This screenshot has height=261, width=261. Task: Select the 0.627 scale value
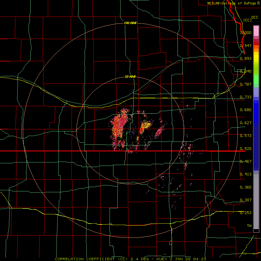[246, 123]
